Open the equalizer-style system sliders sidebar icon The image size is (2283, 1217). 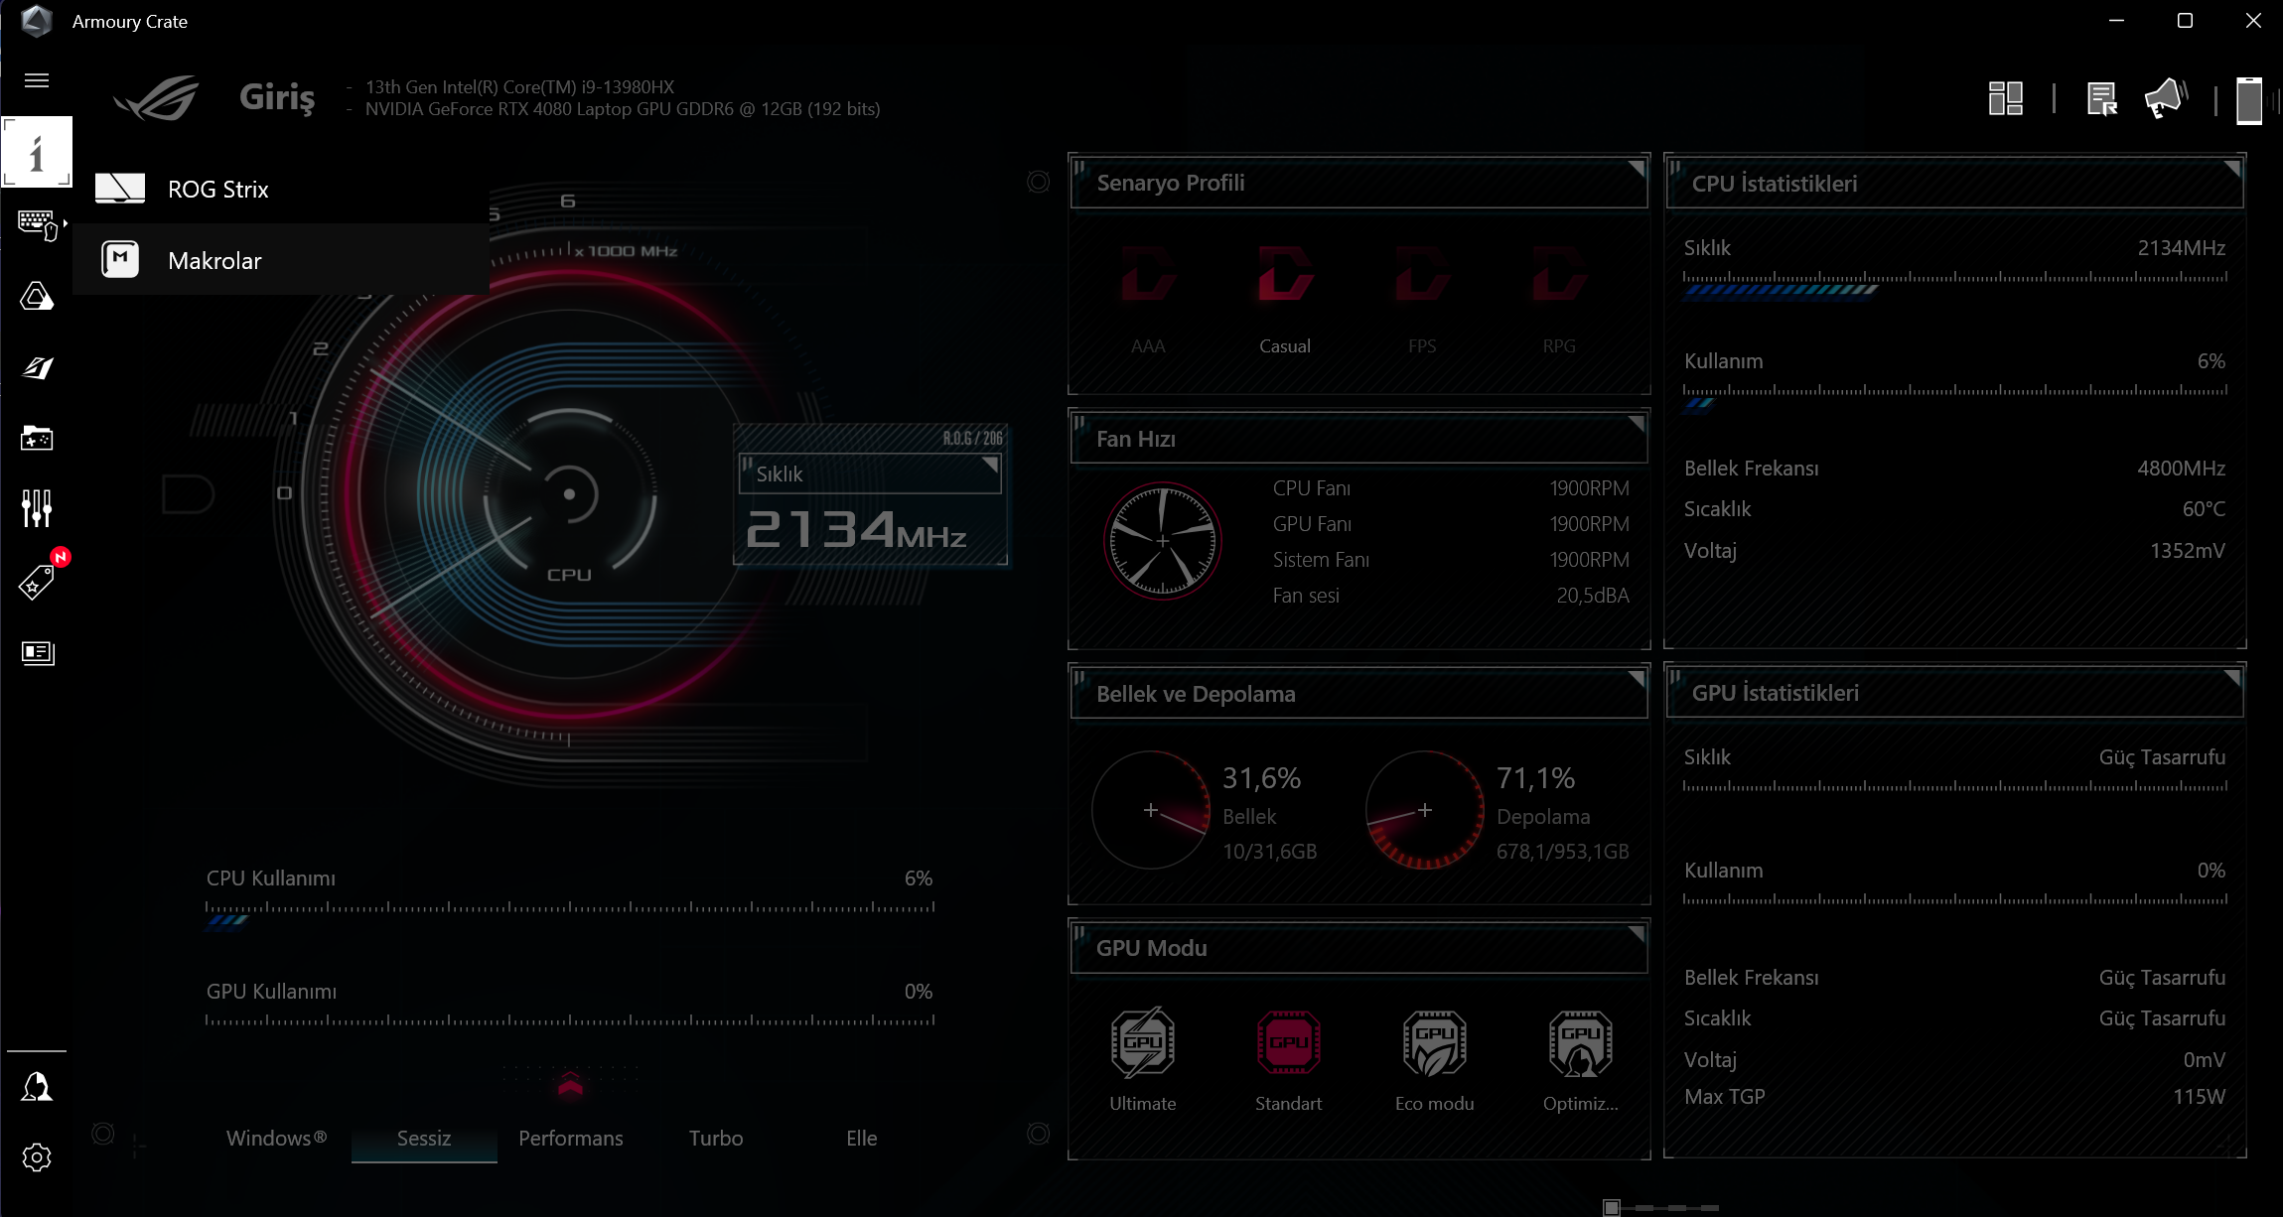click(37, 508)
